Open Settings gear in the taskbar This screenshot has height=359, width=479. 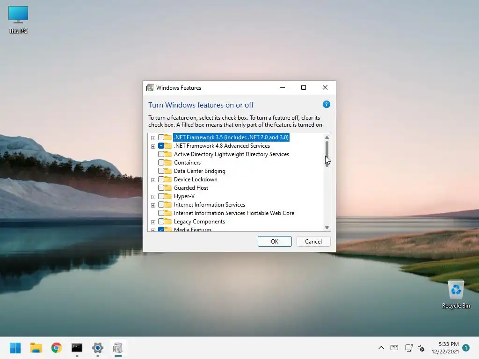pyautogui.click(x=97, y=348)
